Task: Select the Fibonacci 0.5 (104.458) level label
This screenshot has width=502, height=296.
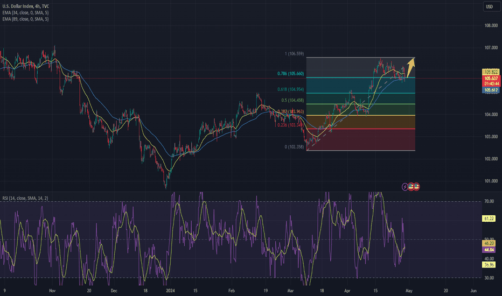Action: click(292, 100)
